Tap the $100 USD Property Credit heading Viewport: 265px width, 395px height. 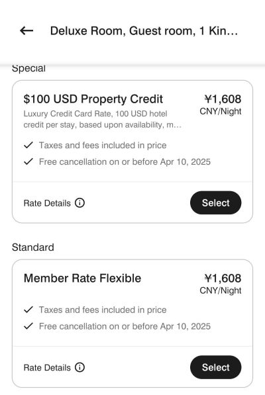(x=93, y=99)
